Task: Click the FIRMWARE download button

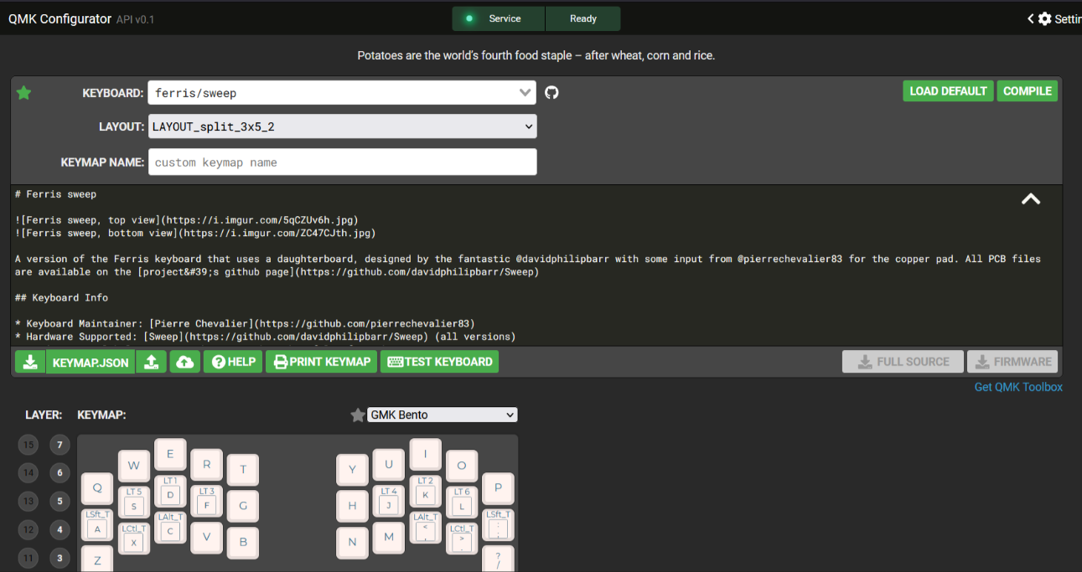Action: coord(1012,362)
